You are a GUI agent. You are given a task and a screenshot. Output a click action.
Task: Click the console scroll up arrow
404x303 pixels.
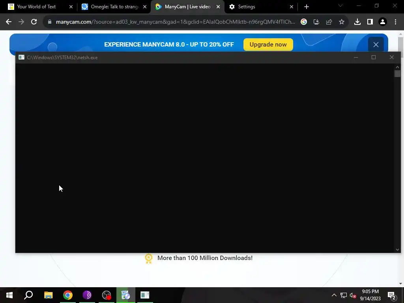397,67
